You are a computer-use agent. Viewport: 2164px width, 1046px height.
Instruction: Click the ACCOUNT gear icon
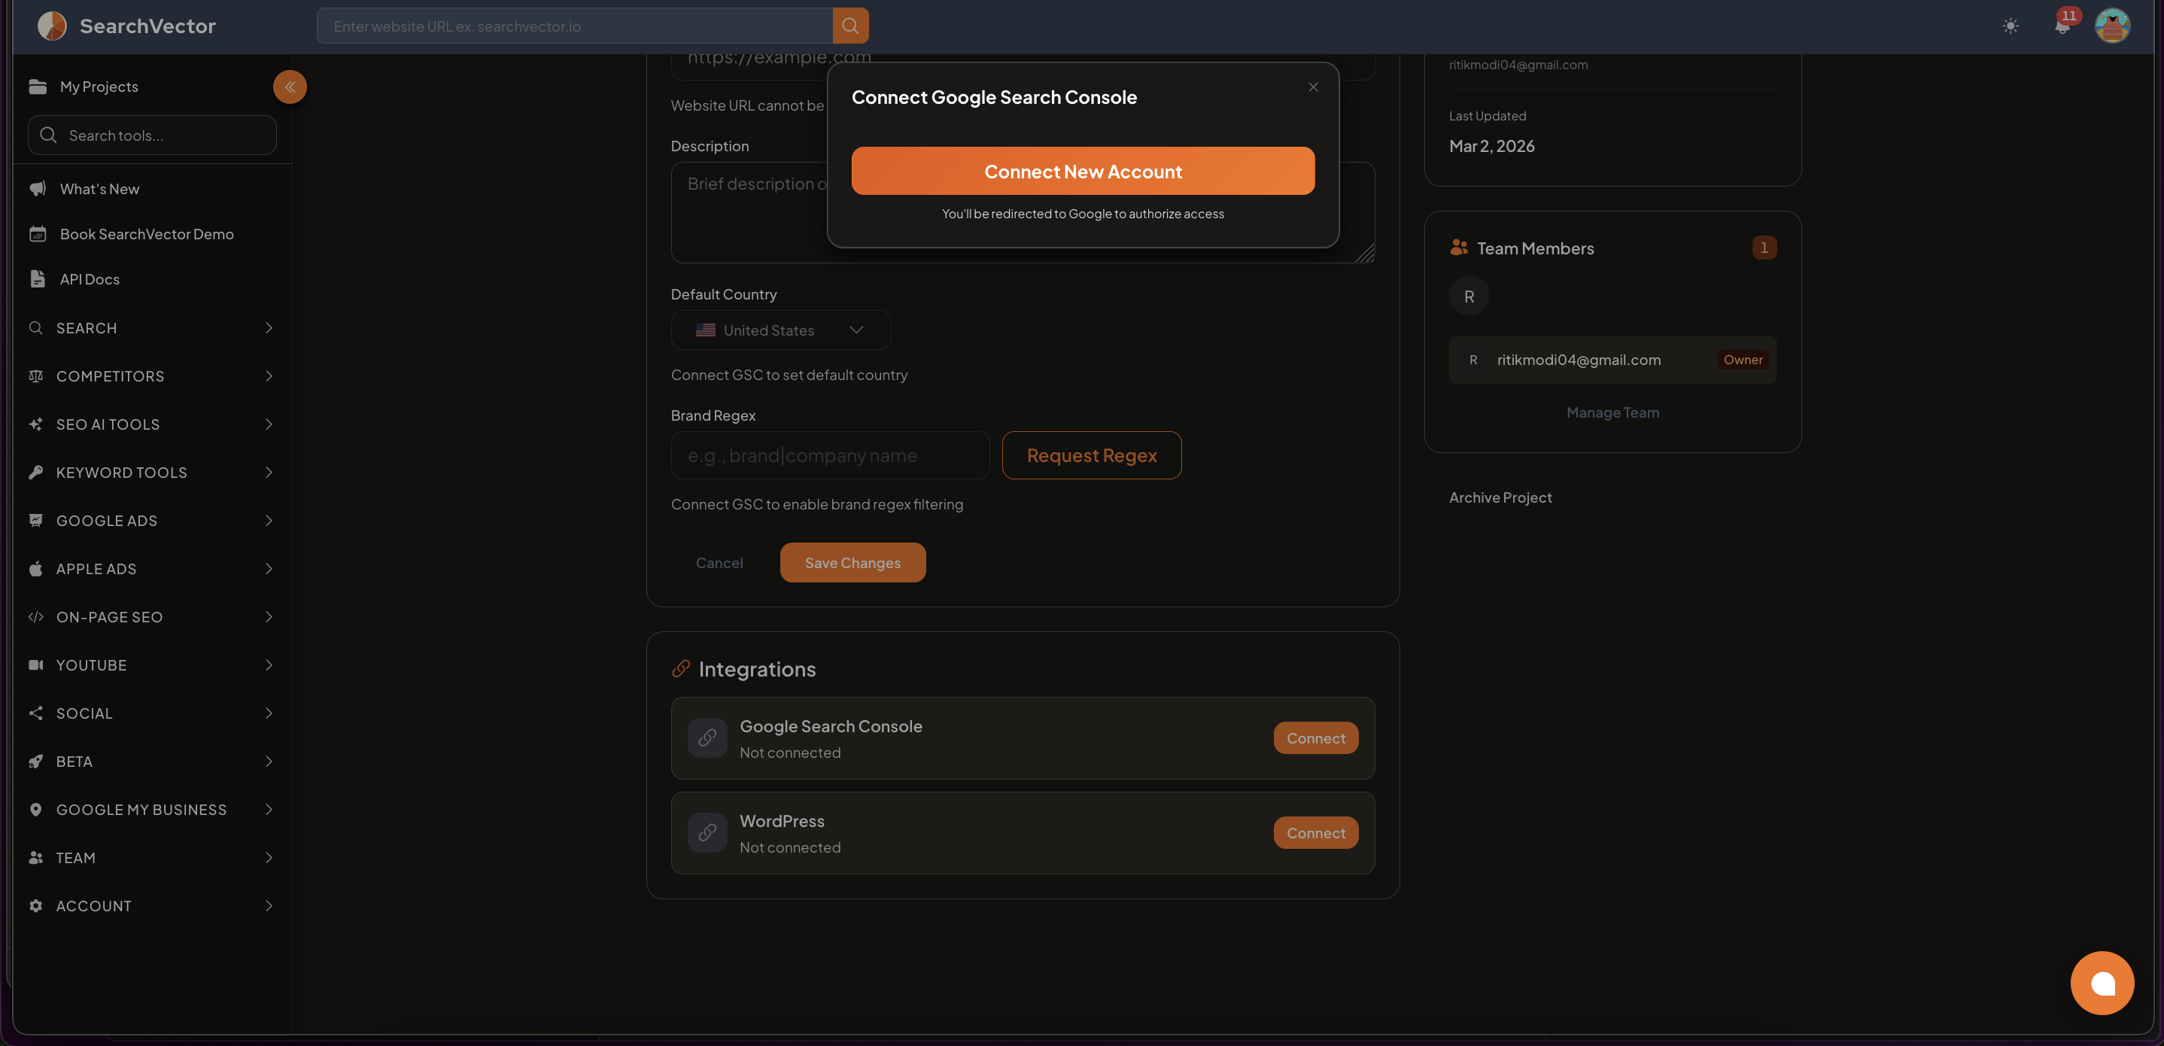click(x=35, y=906)
